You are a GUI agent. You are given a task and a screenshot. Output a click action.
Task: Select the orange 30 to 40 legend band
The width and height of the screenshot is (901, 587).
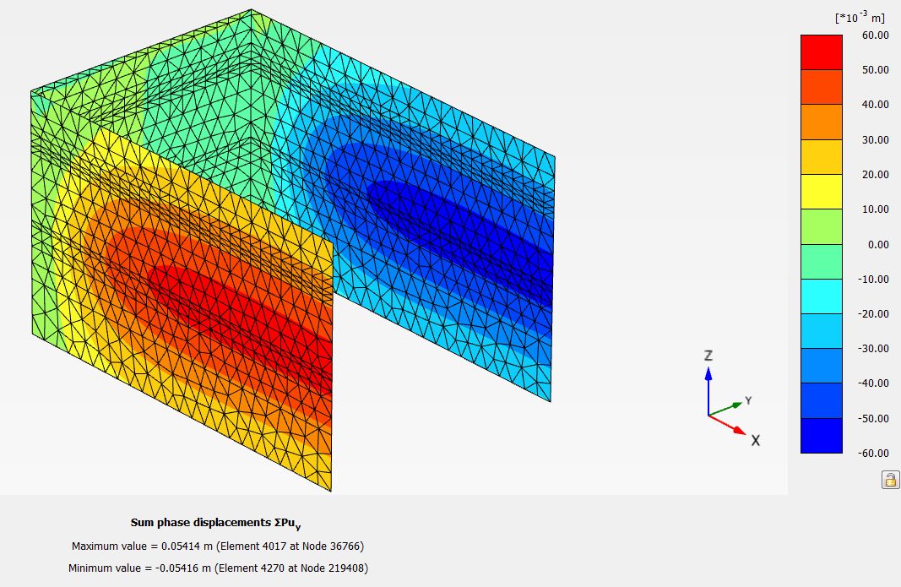pos(821,122)
